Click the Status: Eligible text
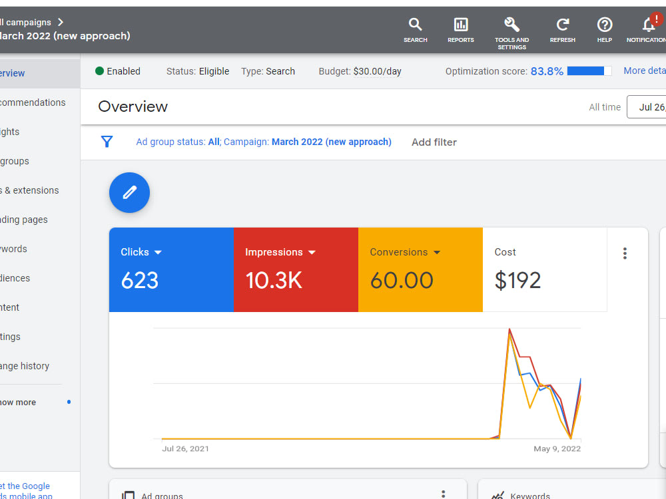666x499 pixels. point(198,71)
